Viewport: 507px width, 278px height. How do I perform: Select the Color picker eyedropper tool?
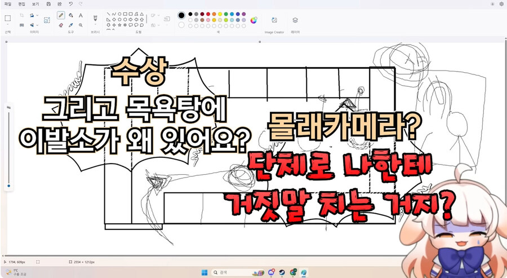tap(71, 25)
